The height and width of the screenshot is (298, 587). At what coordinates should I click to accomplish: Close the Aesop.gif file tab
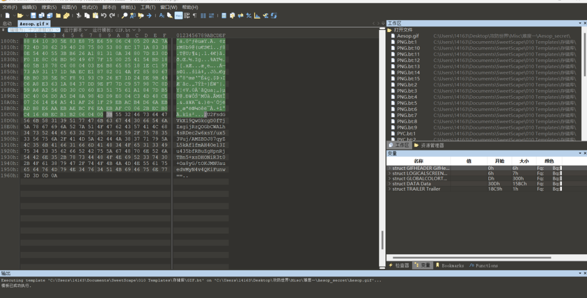[x=48, y=24]
